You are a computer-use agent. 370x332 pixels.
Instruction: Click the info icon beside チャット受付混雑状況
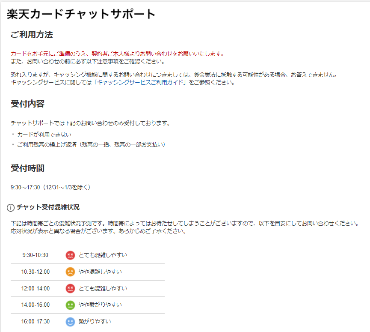point(11,207)
